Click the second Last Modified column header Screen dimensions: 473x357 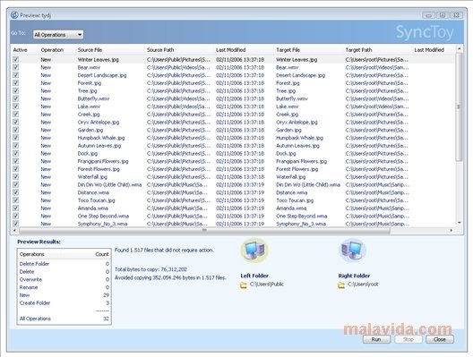(429, 50)
